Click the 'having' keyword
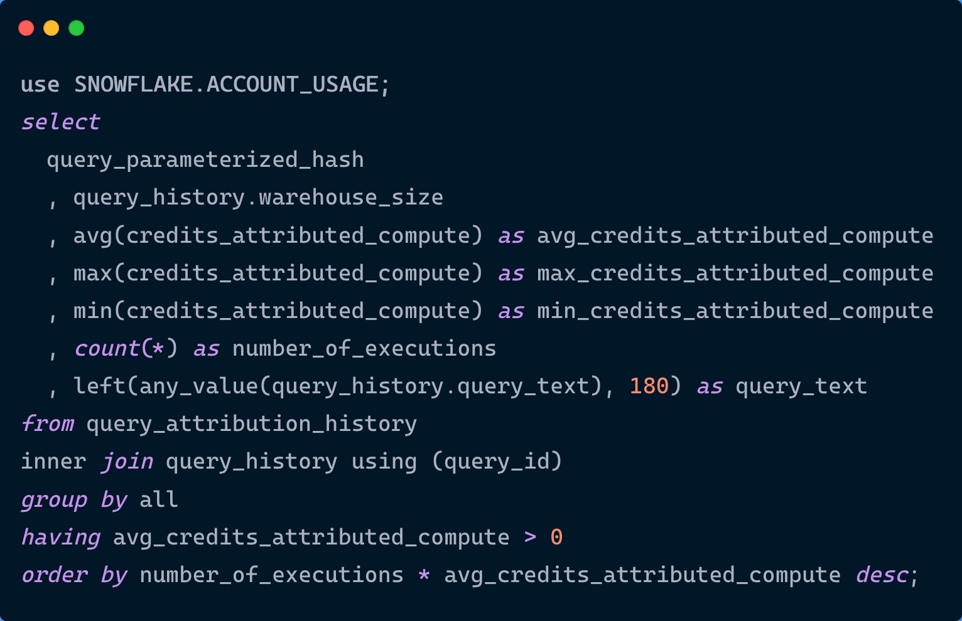962x621 pixels. pyautogui.click(x=60, y=537)
